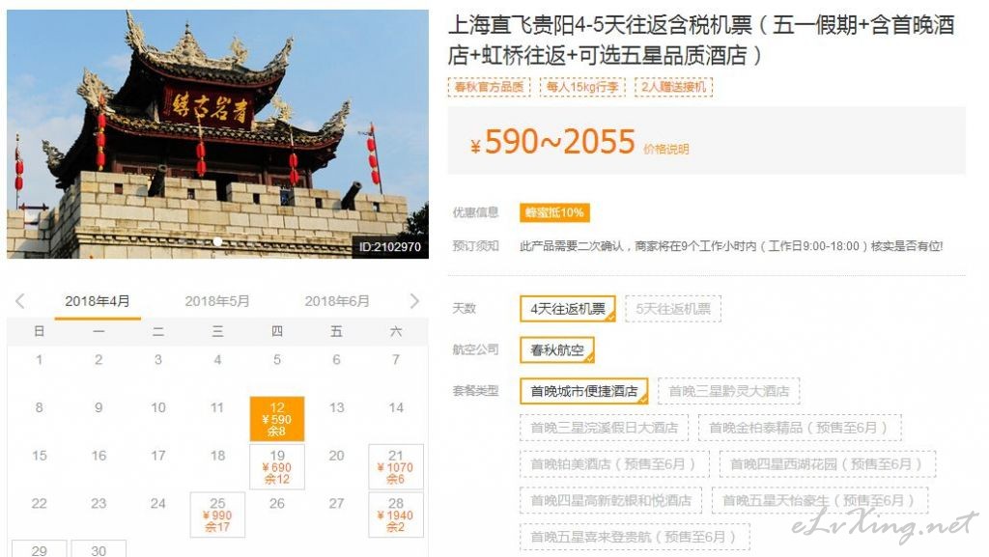Click the 每人15kg行李 tag

click(582, 87)
